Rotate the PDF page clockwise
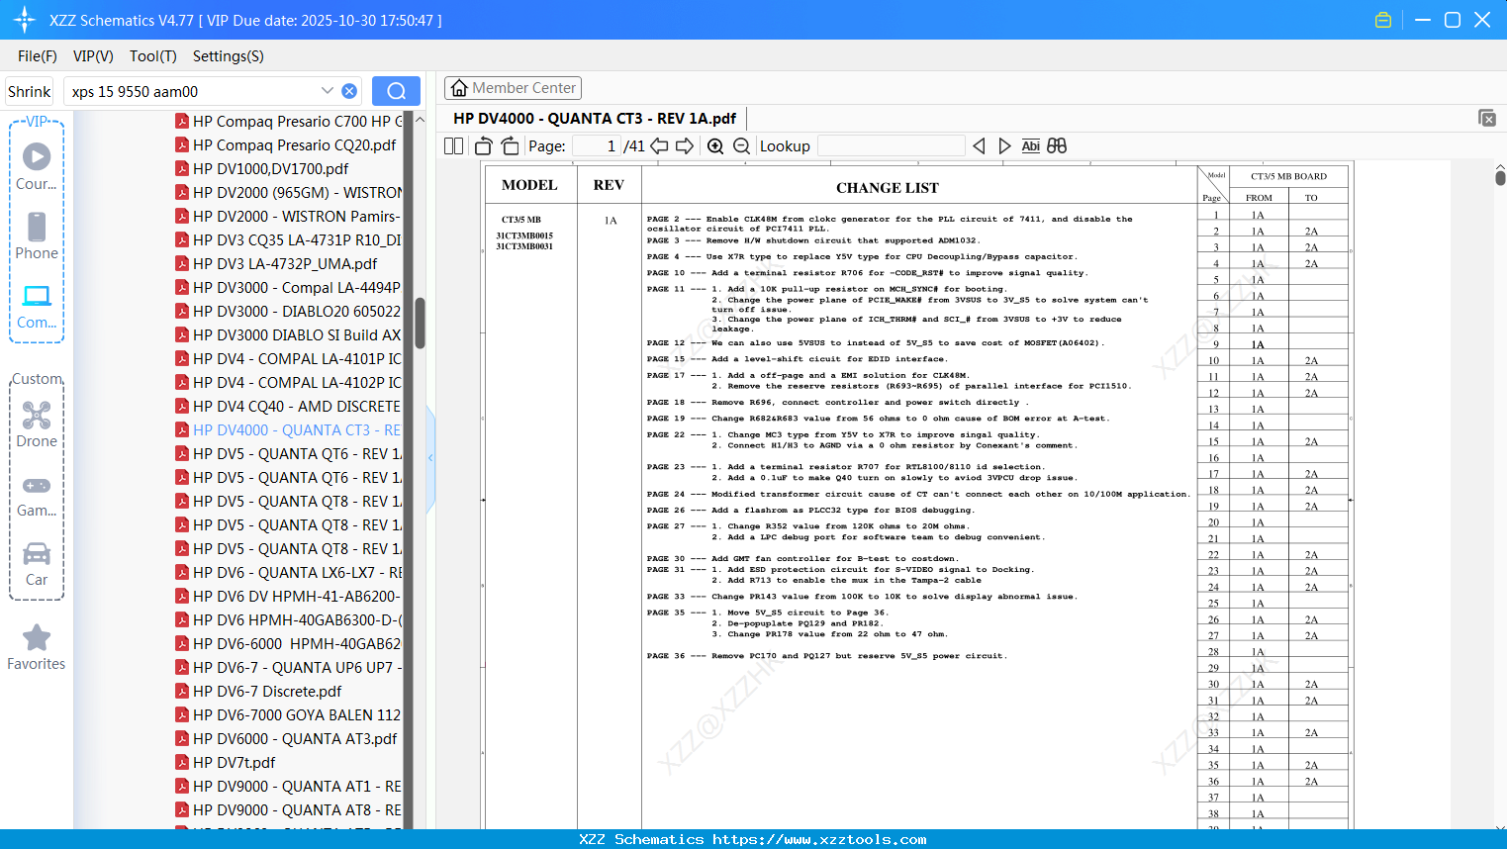Viewport: 1507px width, 849px height. click(511, 145)
